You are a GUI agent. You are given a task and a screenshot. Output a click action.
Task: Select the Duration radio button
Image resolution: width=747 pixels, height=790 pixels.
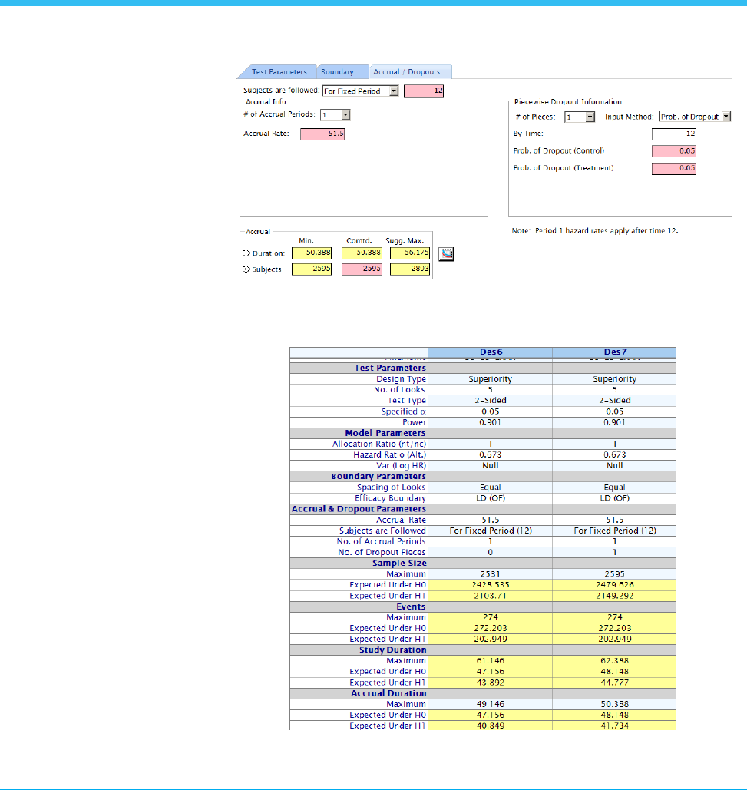coord(246,253)
